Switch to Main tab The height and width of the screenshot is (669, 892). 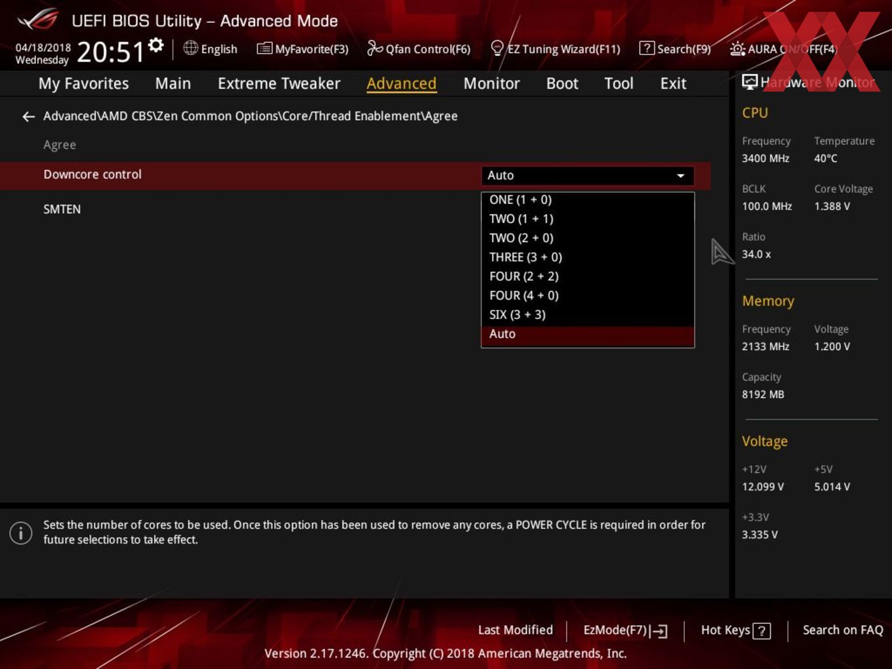coord(173,84)
